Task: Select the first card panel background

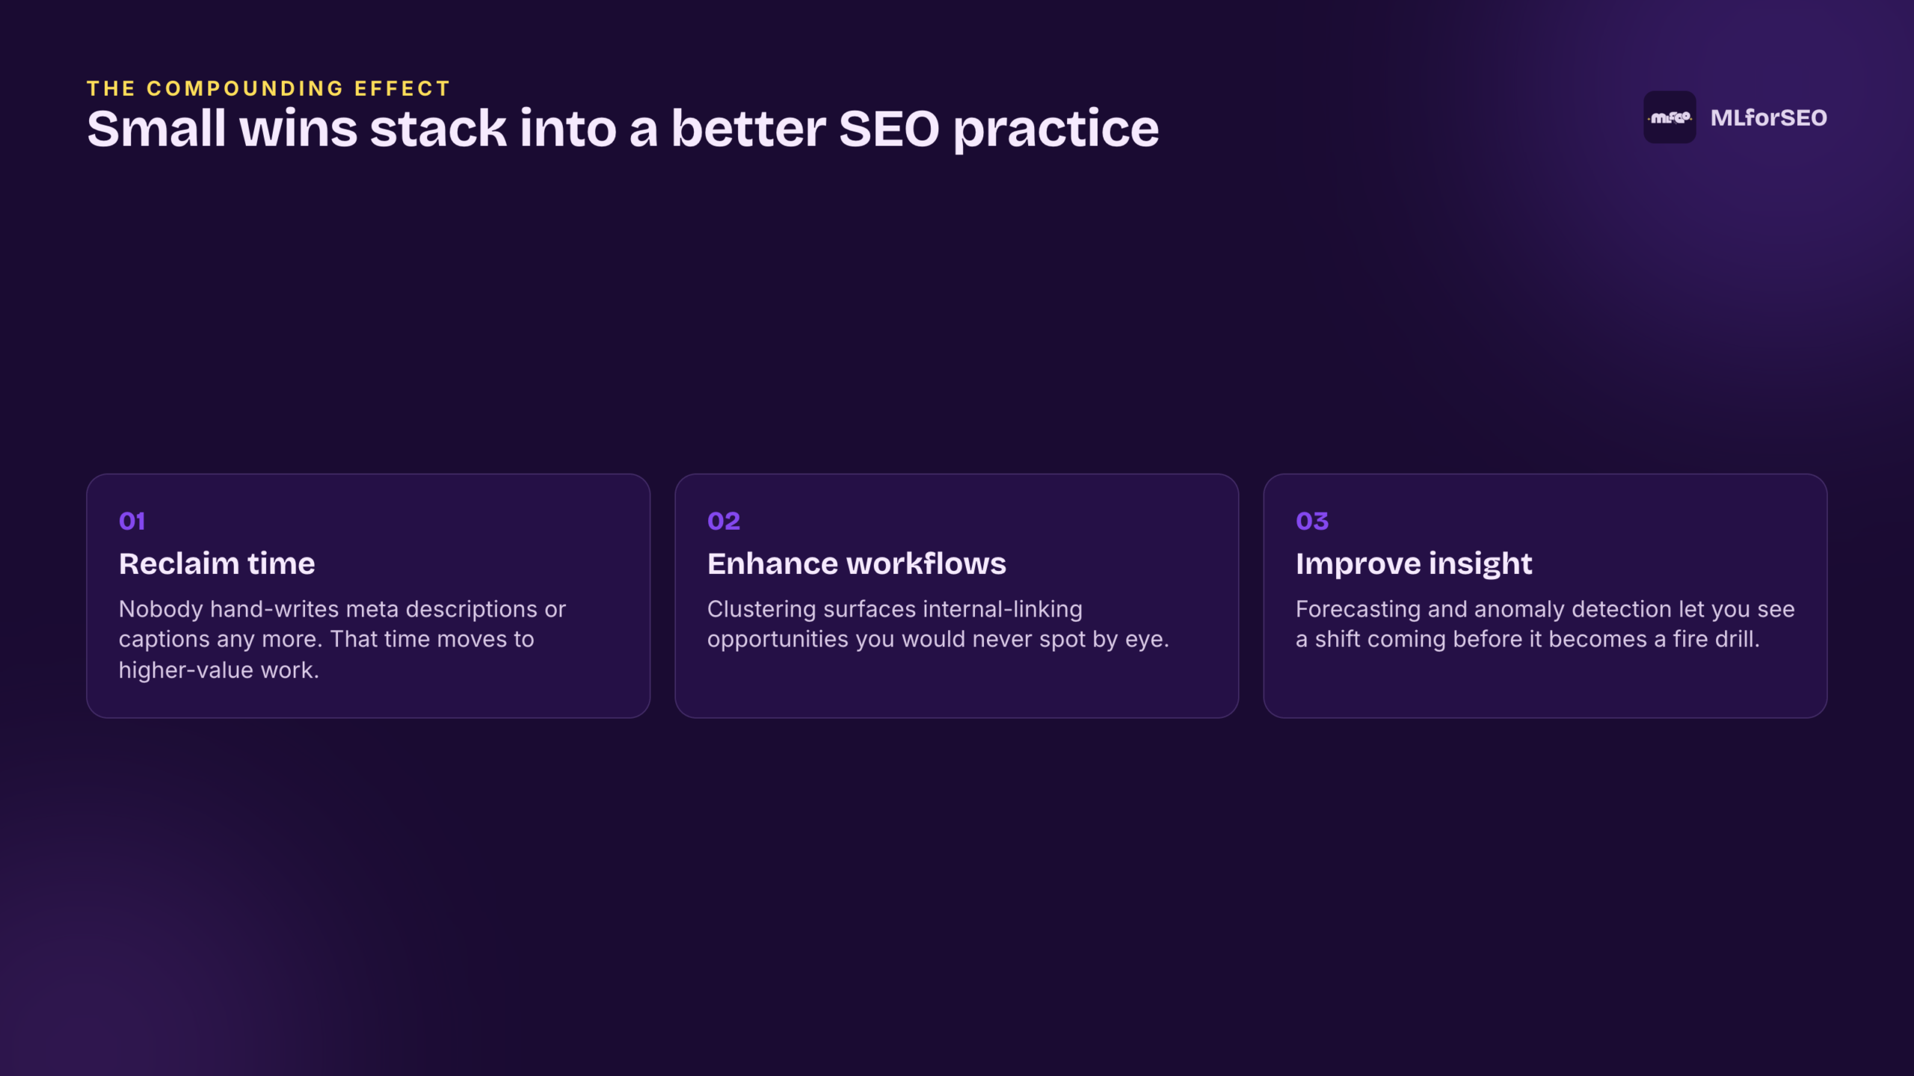Action: 368,596
